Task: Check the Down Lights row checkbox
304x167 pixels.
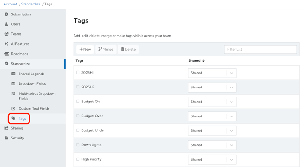Action: coord(78,144)
